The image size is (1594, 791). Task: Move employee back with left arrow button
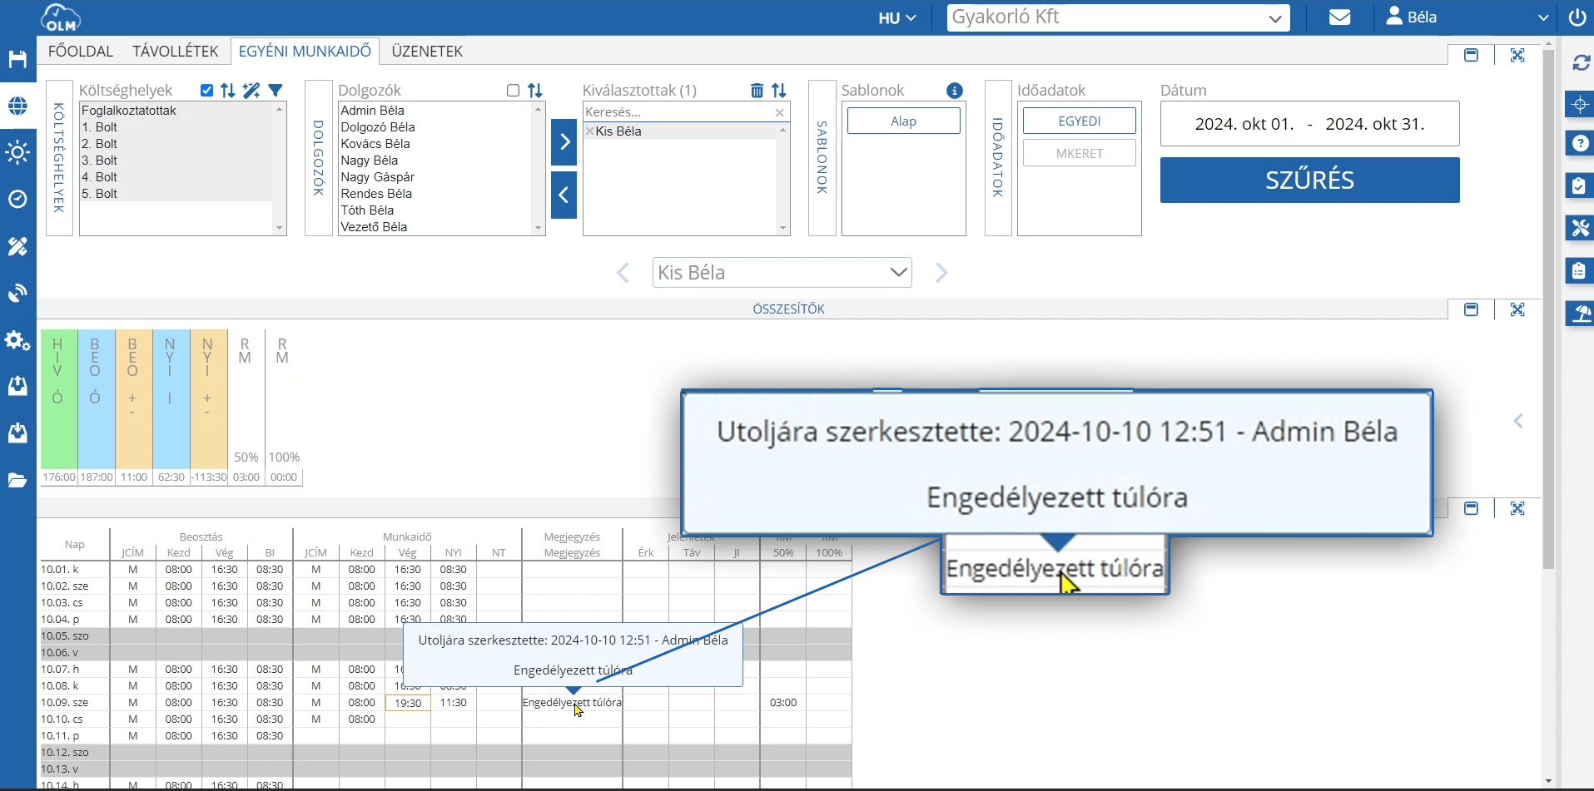click(564, 195)
